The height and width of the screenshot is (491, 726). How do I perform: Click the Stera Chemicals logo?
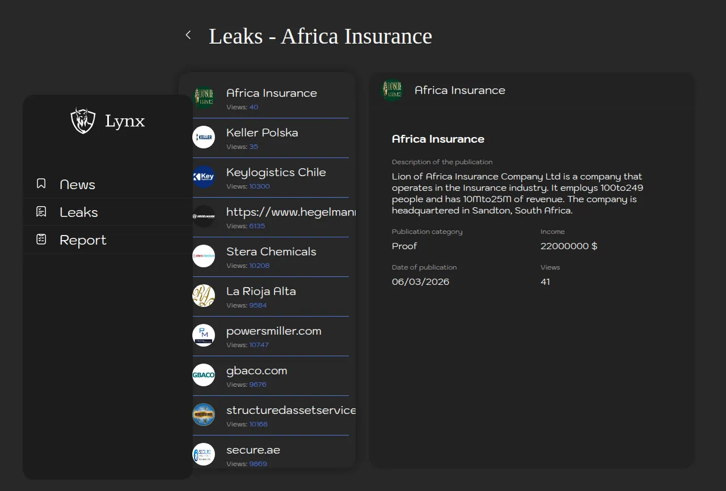[x=204, y=256]
